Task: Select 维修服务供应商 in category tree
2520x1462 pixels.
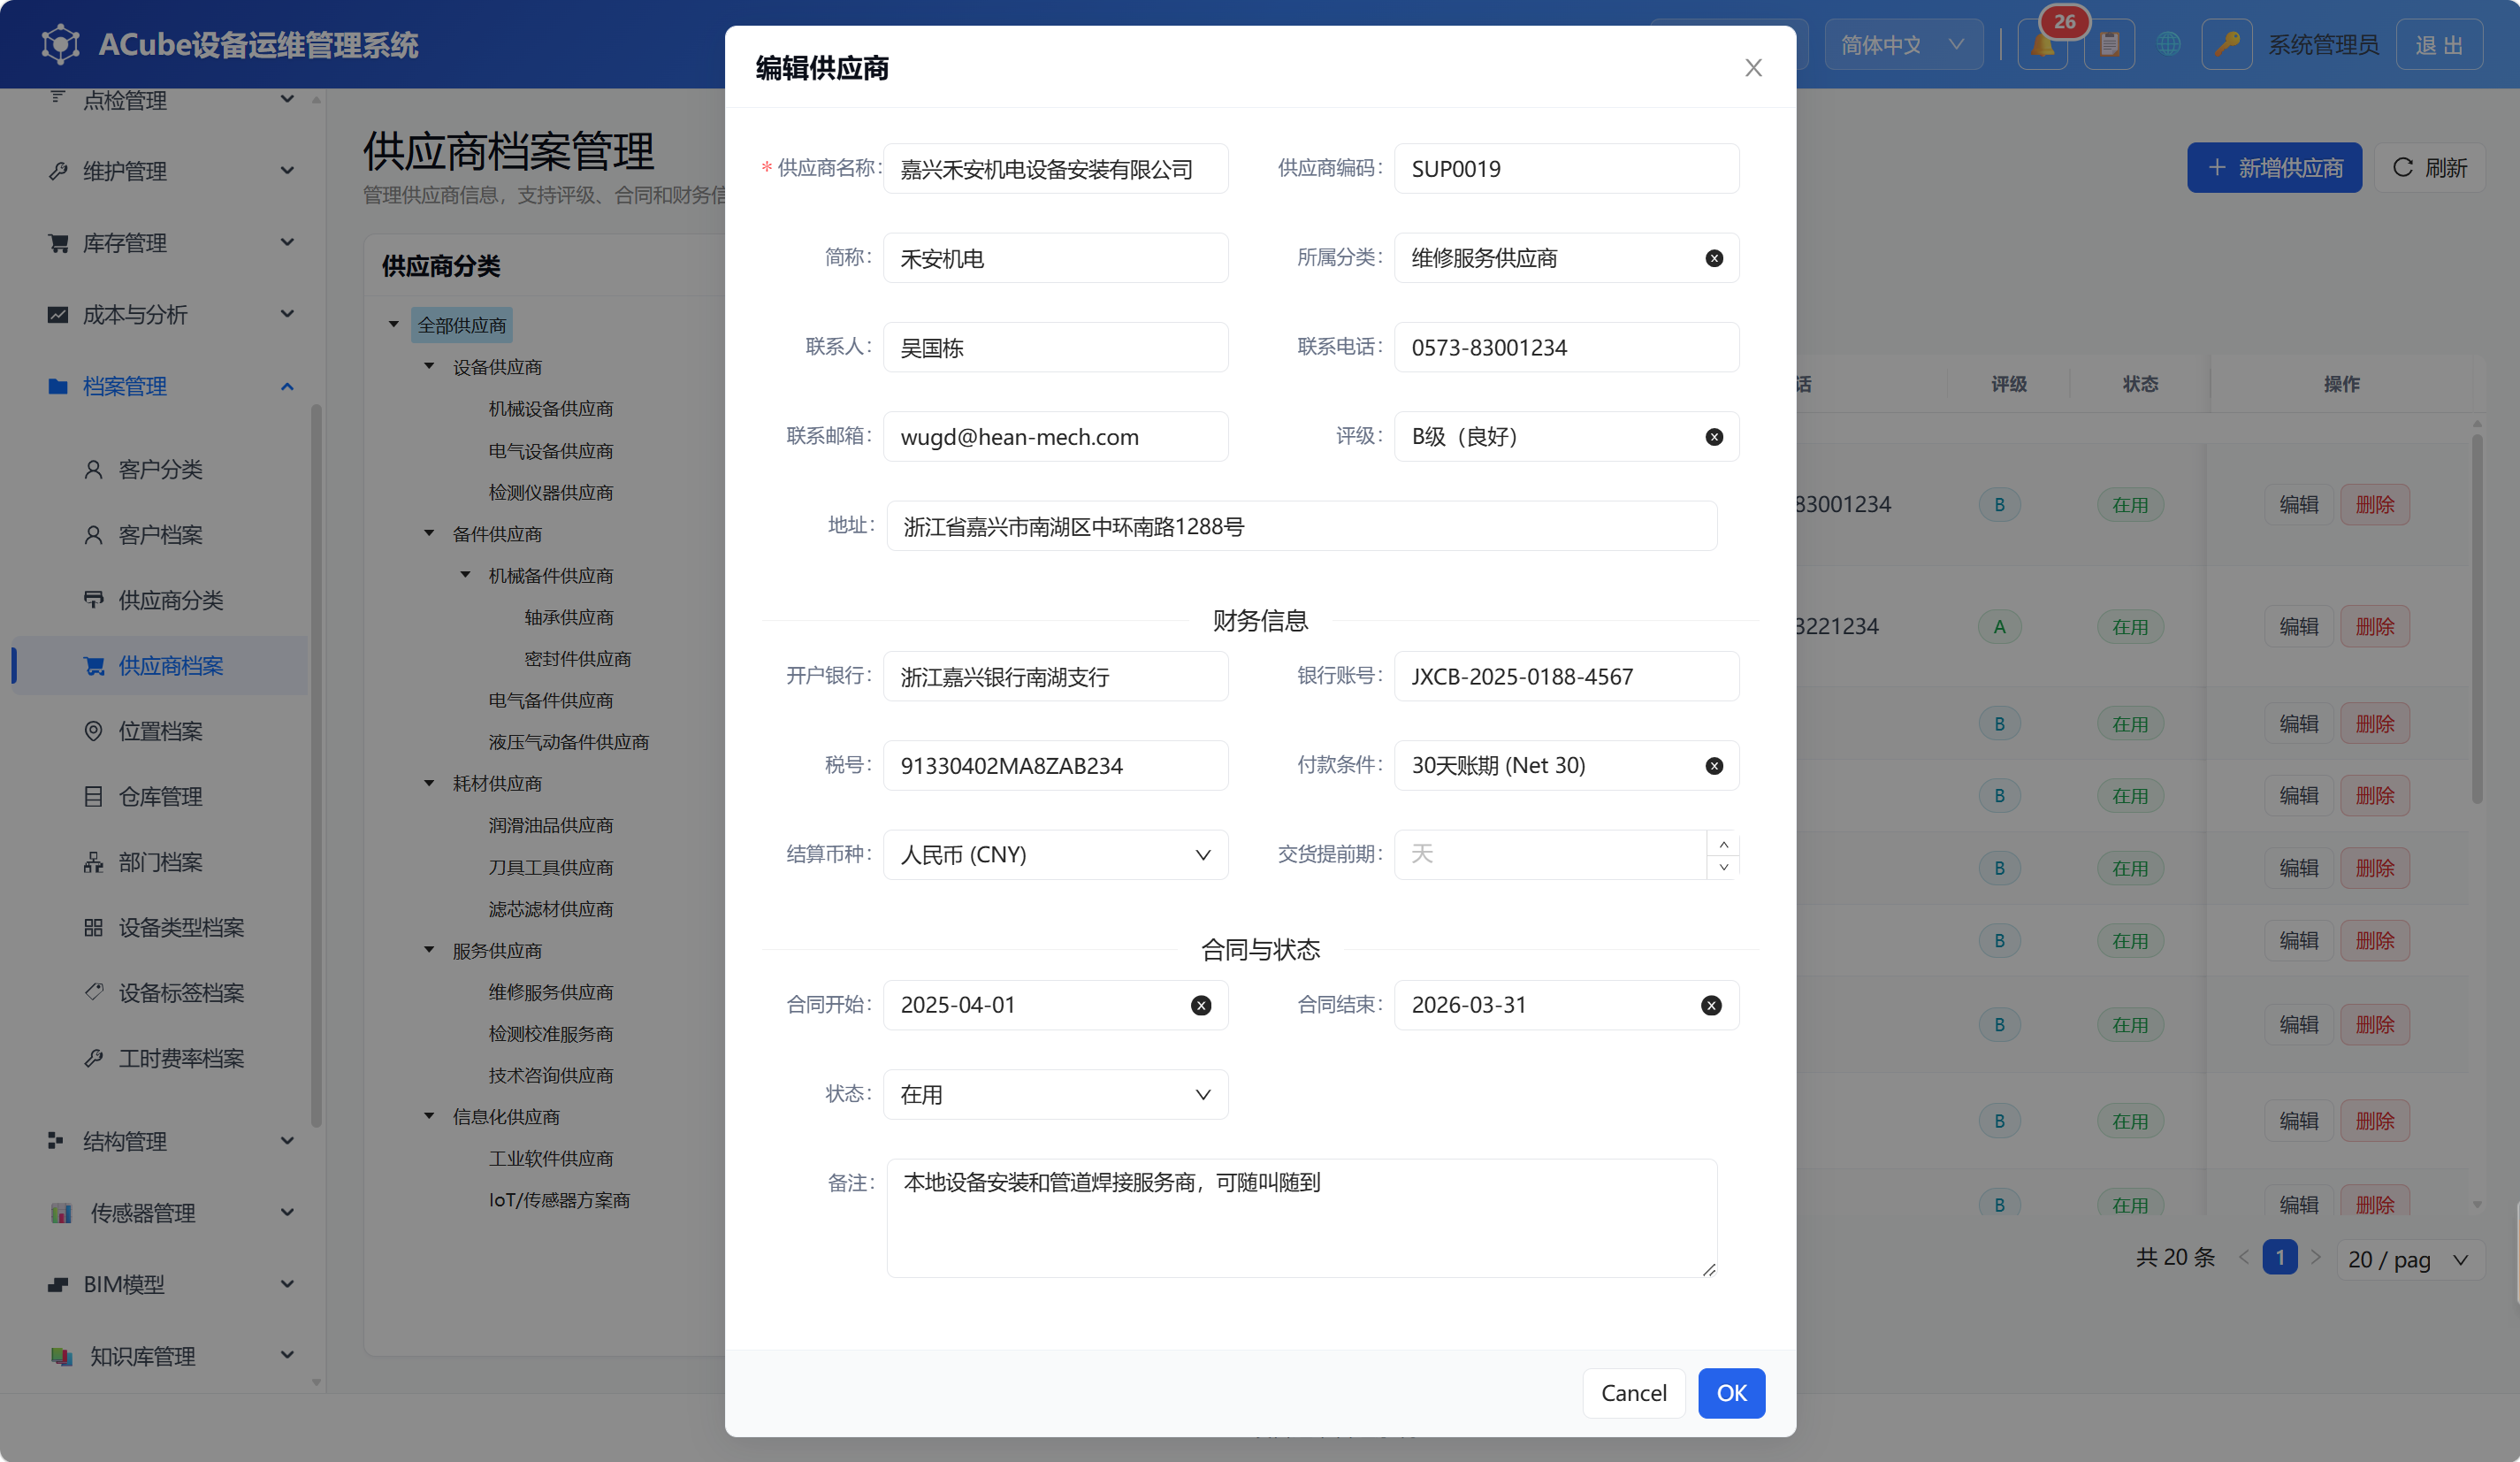Action: point(550,992)
